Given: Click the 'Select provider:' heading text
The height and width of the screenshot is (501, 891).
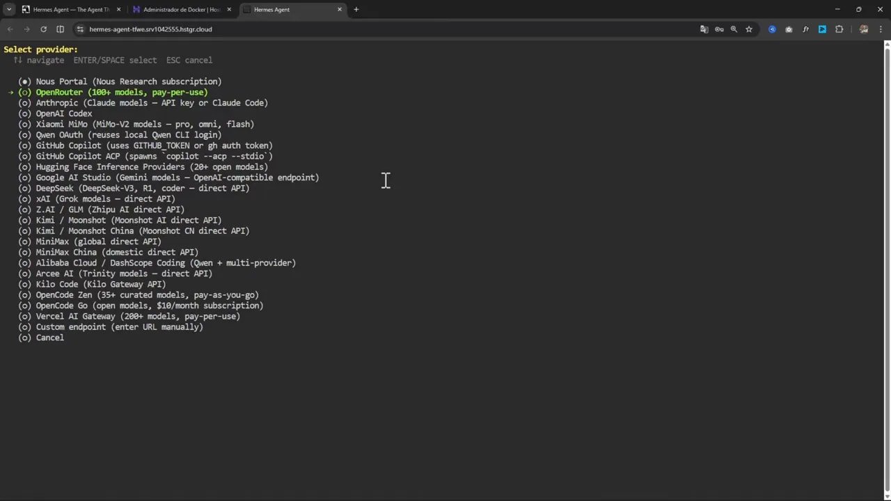Looking at the screenshot, I should click(x=41, y=49).
